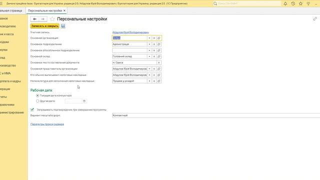Open Руководителю section in sidebar
This screenshot has height=180, width=320.
tap(8, 26)
